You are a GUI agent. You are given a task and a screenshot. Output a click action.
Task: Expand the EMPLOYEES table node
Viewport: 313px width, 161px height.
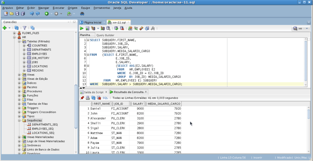[x=24, y=54]
